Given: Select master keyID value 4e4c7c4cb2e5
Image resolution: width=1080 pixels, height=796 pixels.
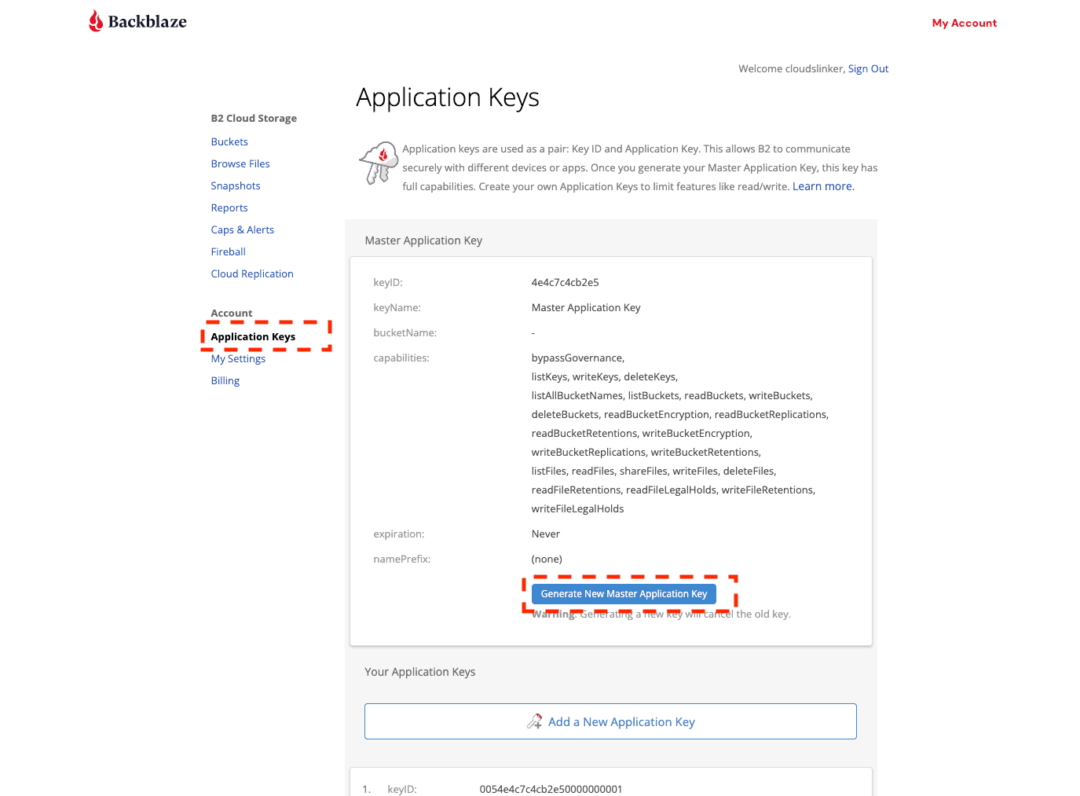Looking at the screenshot, I should pyautogui.click(x=566, y=282).
